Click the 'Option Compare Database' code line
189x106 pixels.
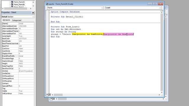click(65, 12)
